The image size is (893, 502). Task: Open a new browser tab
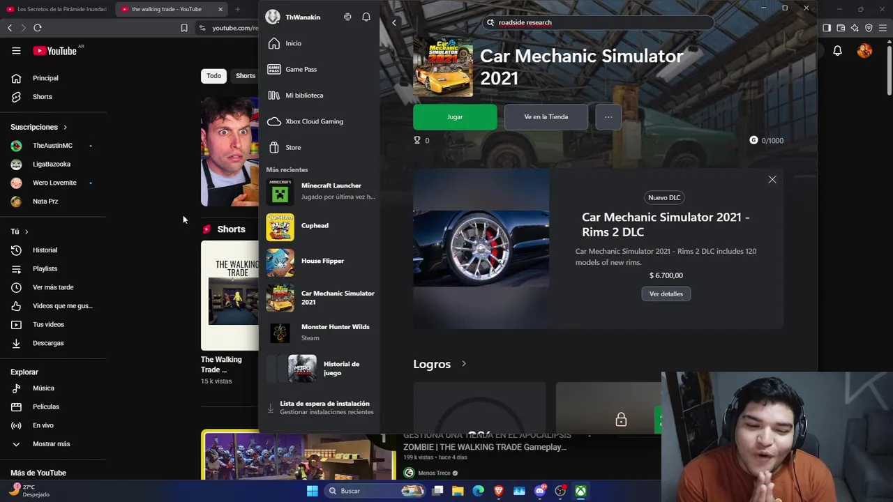coord(237,9)
